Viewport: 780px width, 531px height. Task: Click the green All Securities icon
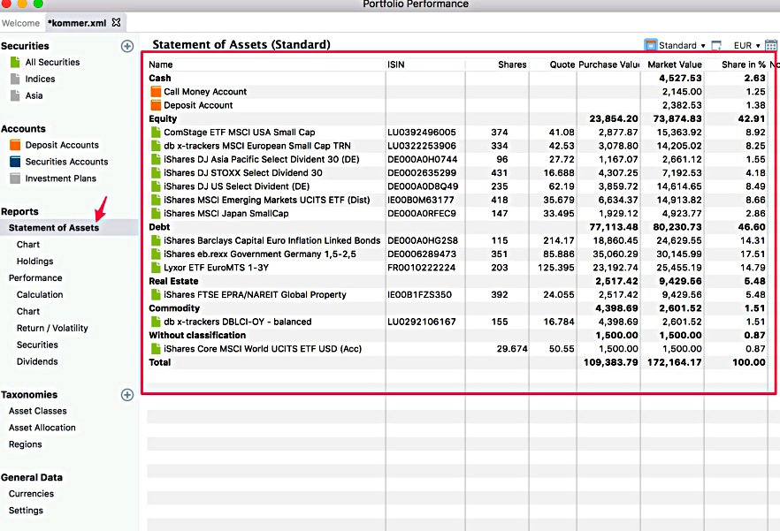[15, 62]
